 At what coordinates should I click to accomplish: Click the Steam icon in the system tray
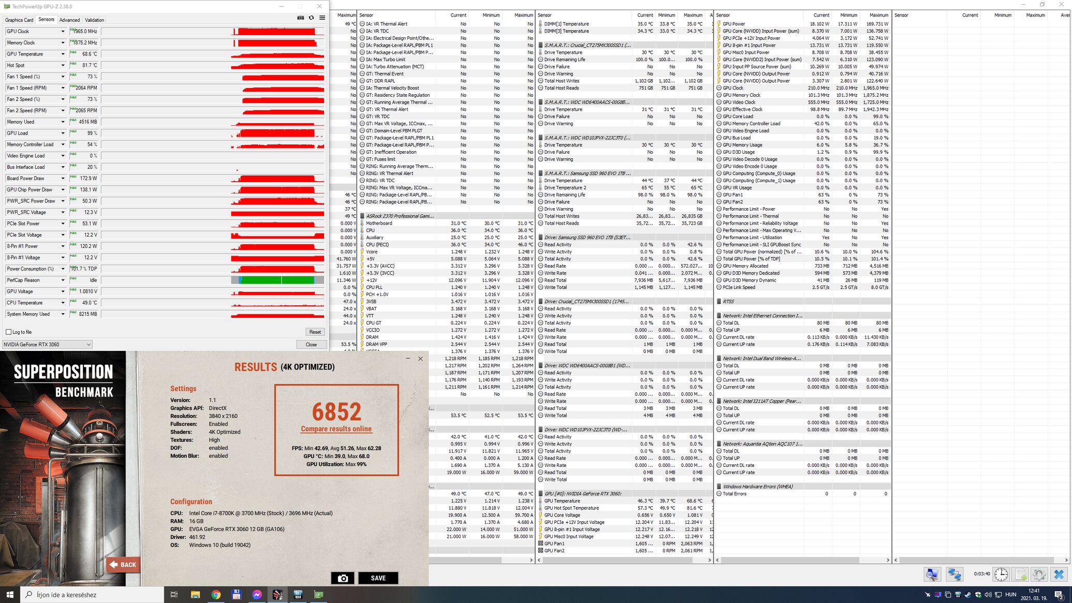(x=968, y=595)
